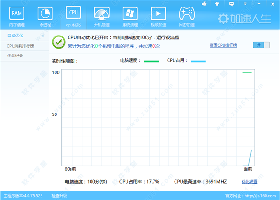The image size is (280, 200).
Task: Click the thumbs-up like icon
Action: pos(204,4)
